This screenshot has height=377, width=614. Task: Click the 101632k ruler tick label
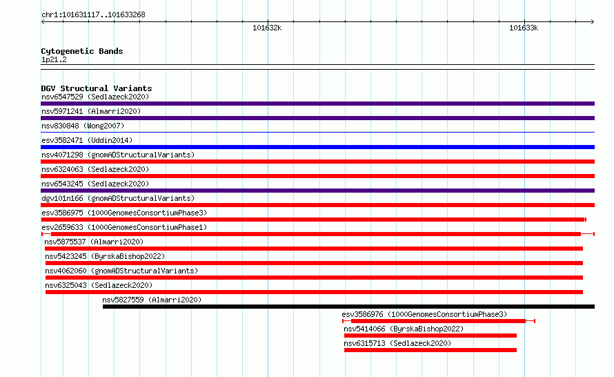point(267,28)
